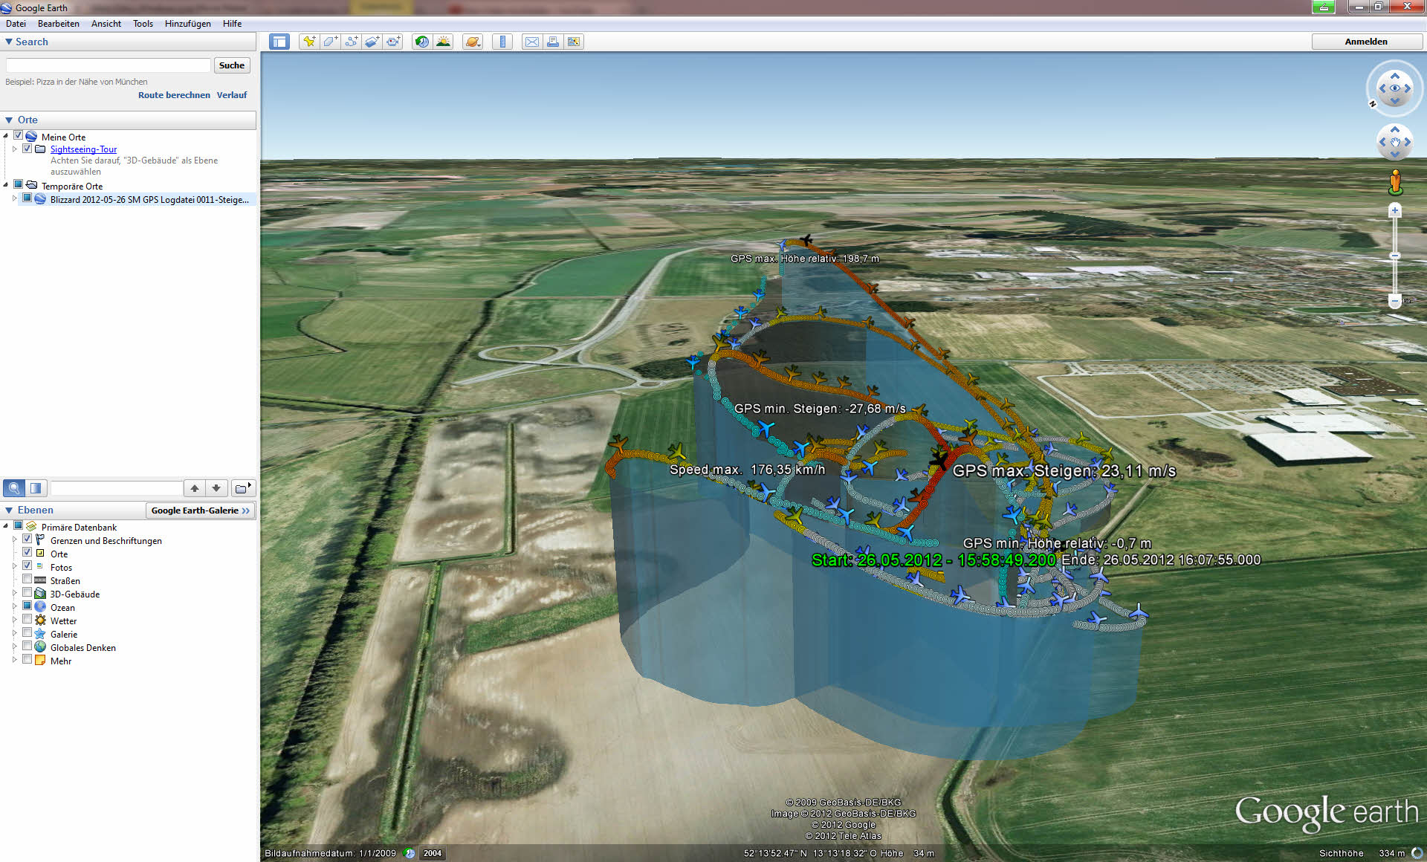Move selected place down arrow

pos(216,488)
